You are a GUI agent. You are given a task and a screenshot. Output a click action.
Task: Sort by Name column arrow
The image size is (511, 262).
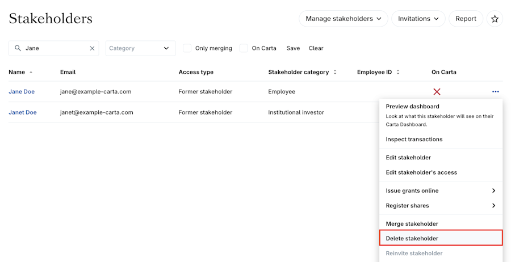(31, 73)
